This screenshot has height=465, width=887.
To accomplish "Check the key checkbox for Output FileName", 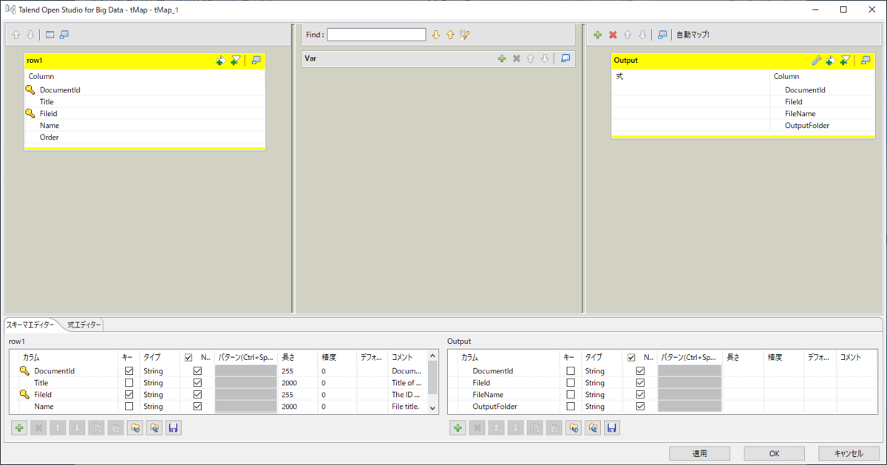I will pos(570,395).
